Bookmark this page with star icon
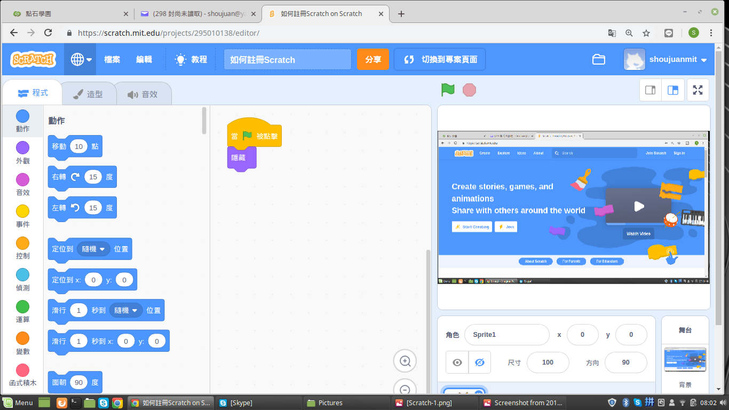 [646, 33]
